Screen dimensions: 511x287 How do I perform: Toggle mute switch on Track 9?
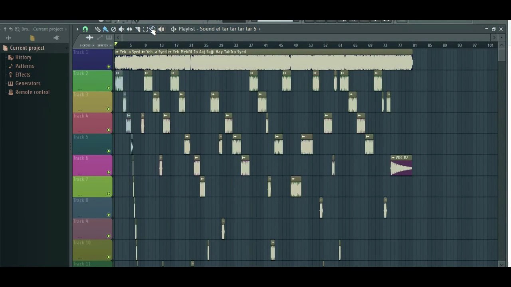109,236
